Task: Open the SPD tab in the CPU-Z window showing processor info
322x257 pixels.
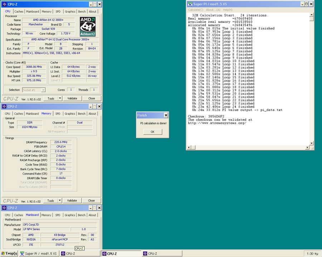Action: point(58,12)
